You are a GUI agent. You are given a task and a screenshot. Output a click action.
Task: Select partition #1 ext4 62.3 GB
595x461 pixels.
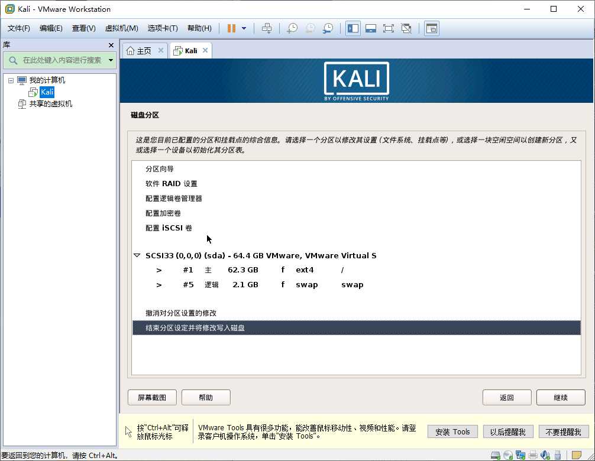(x=356, y=270)
